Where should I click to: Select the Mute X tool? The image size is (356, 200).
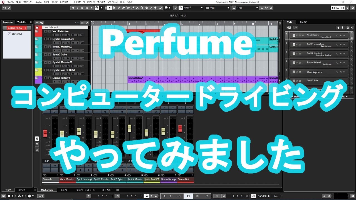[137, 8]
